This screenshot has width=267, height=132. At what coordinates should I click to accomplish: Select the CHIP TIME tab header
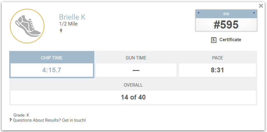coord(52,58)
